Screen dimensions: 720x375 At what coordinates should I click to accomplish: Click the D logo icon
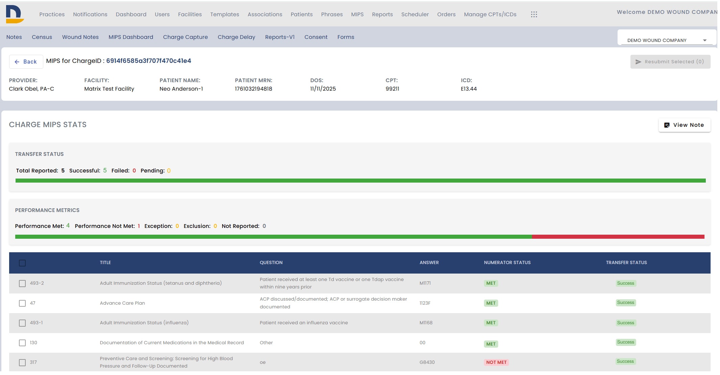(x=15, y=14)
